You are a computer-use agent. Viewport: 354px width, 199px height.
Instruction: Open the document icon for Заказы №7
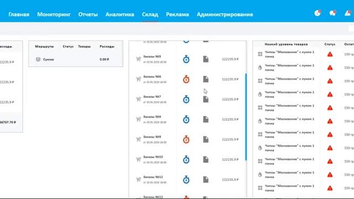206,99
